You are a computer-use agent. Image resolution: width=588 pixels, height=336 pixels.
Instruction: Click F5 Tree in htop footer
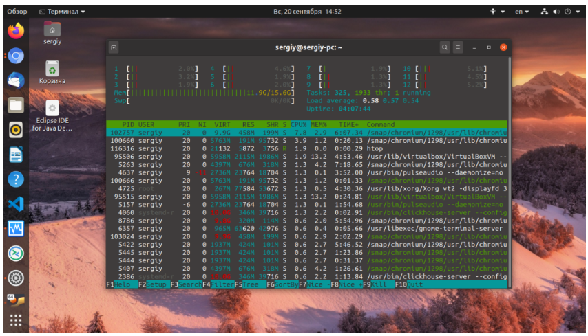251,284
